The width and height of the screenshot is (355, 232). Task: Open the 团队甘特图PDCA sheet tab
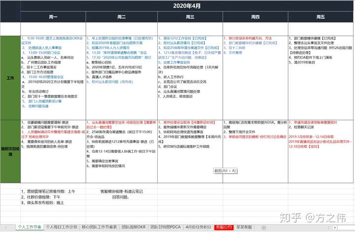pyautogui.click(x=166, y=227)
